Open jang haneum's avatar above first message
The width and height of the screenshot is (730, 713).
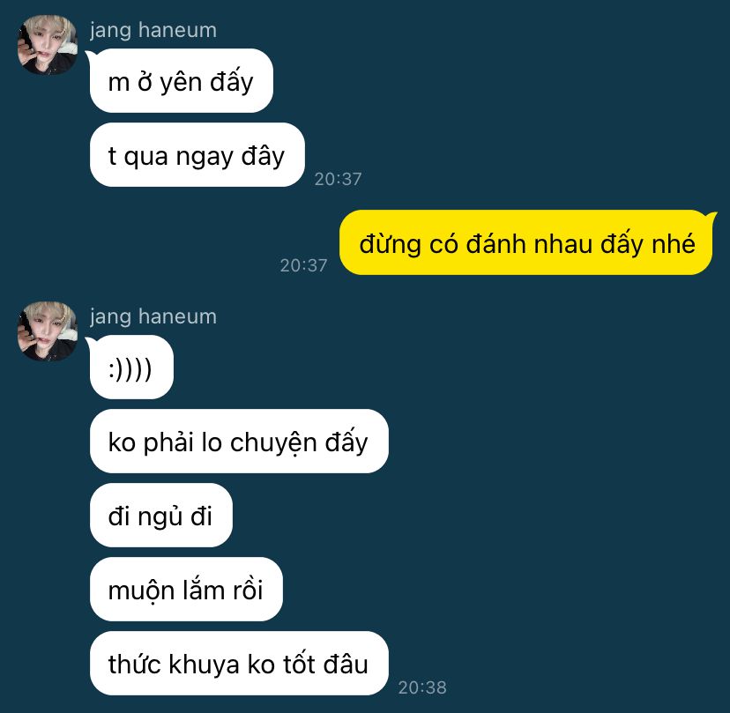pyautogui.click(x=48, y=45)
